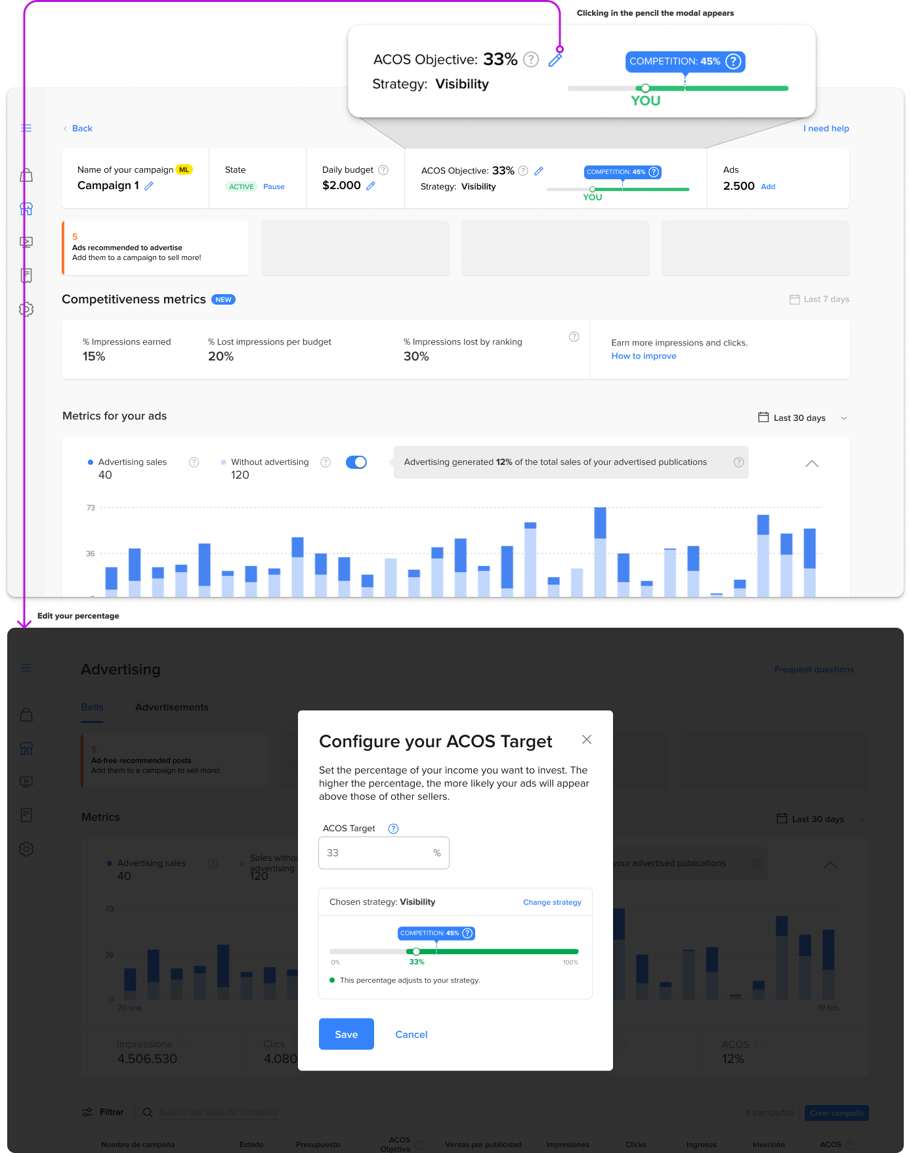911x1153 pixels.
Task: Edit ACOS Objective pencil in campaign header
Action: (539, 171)
